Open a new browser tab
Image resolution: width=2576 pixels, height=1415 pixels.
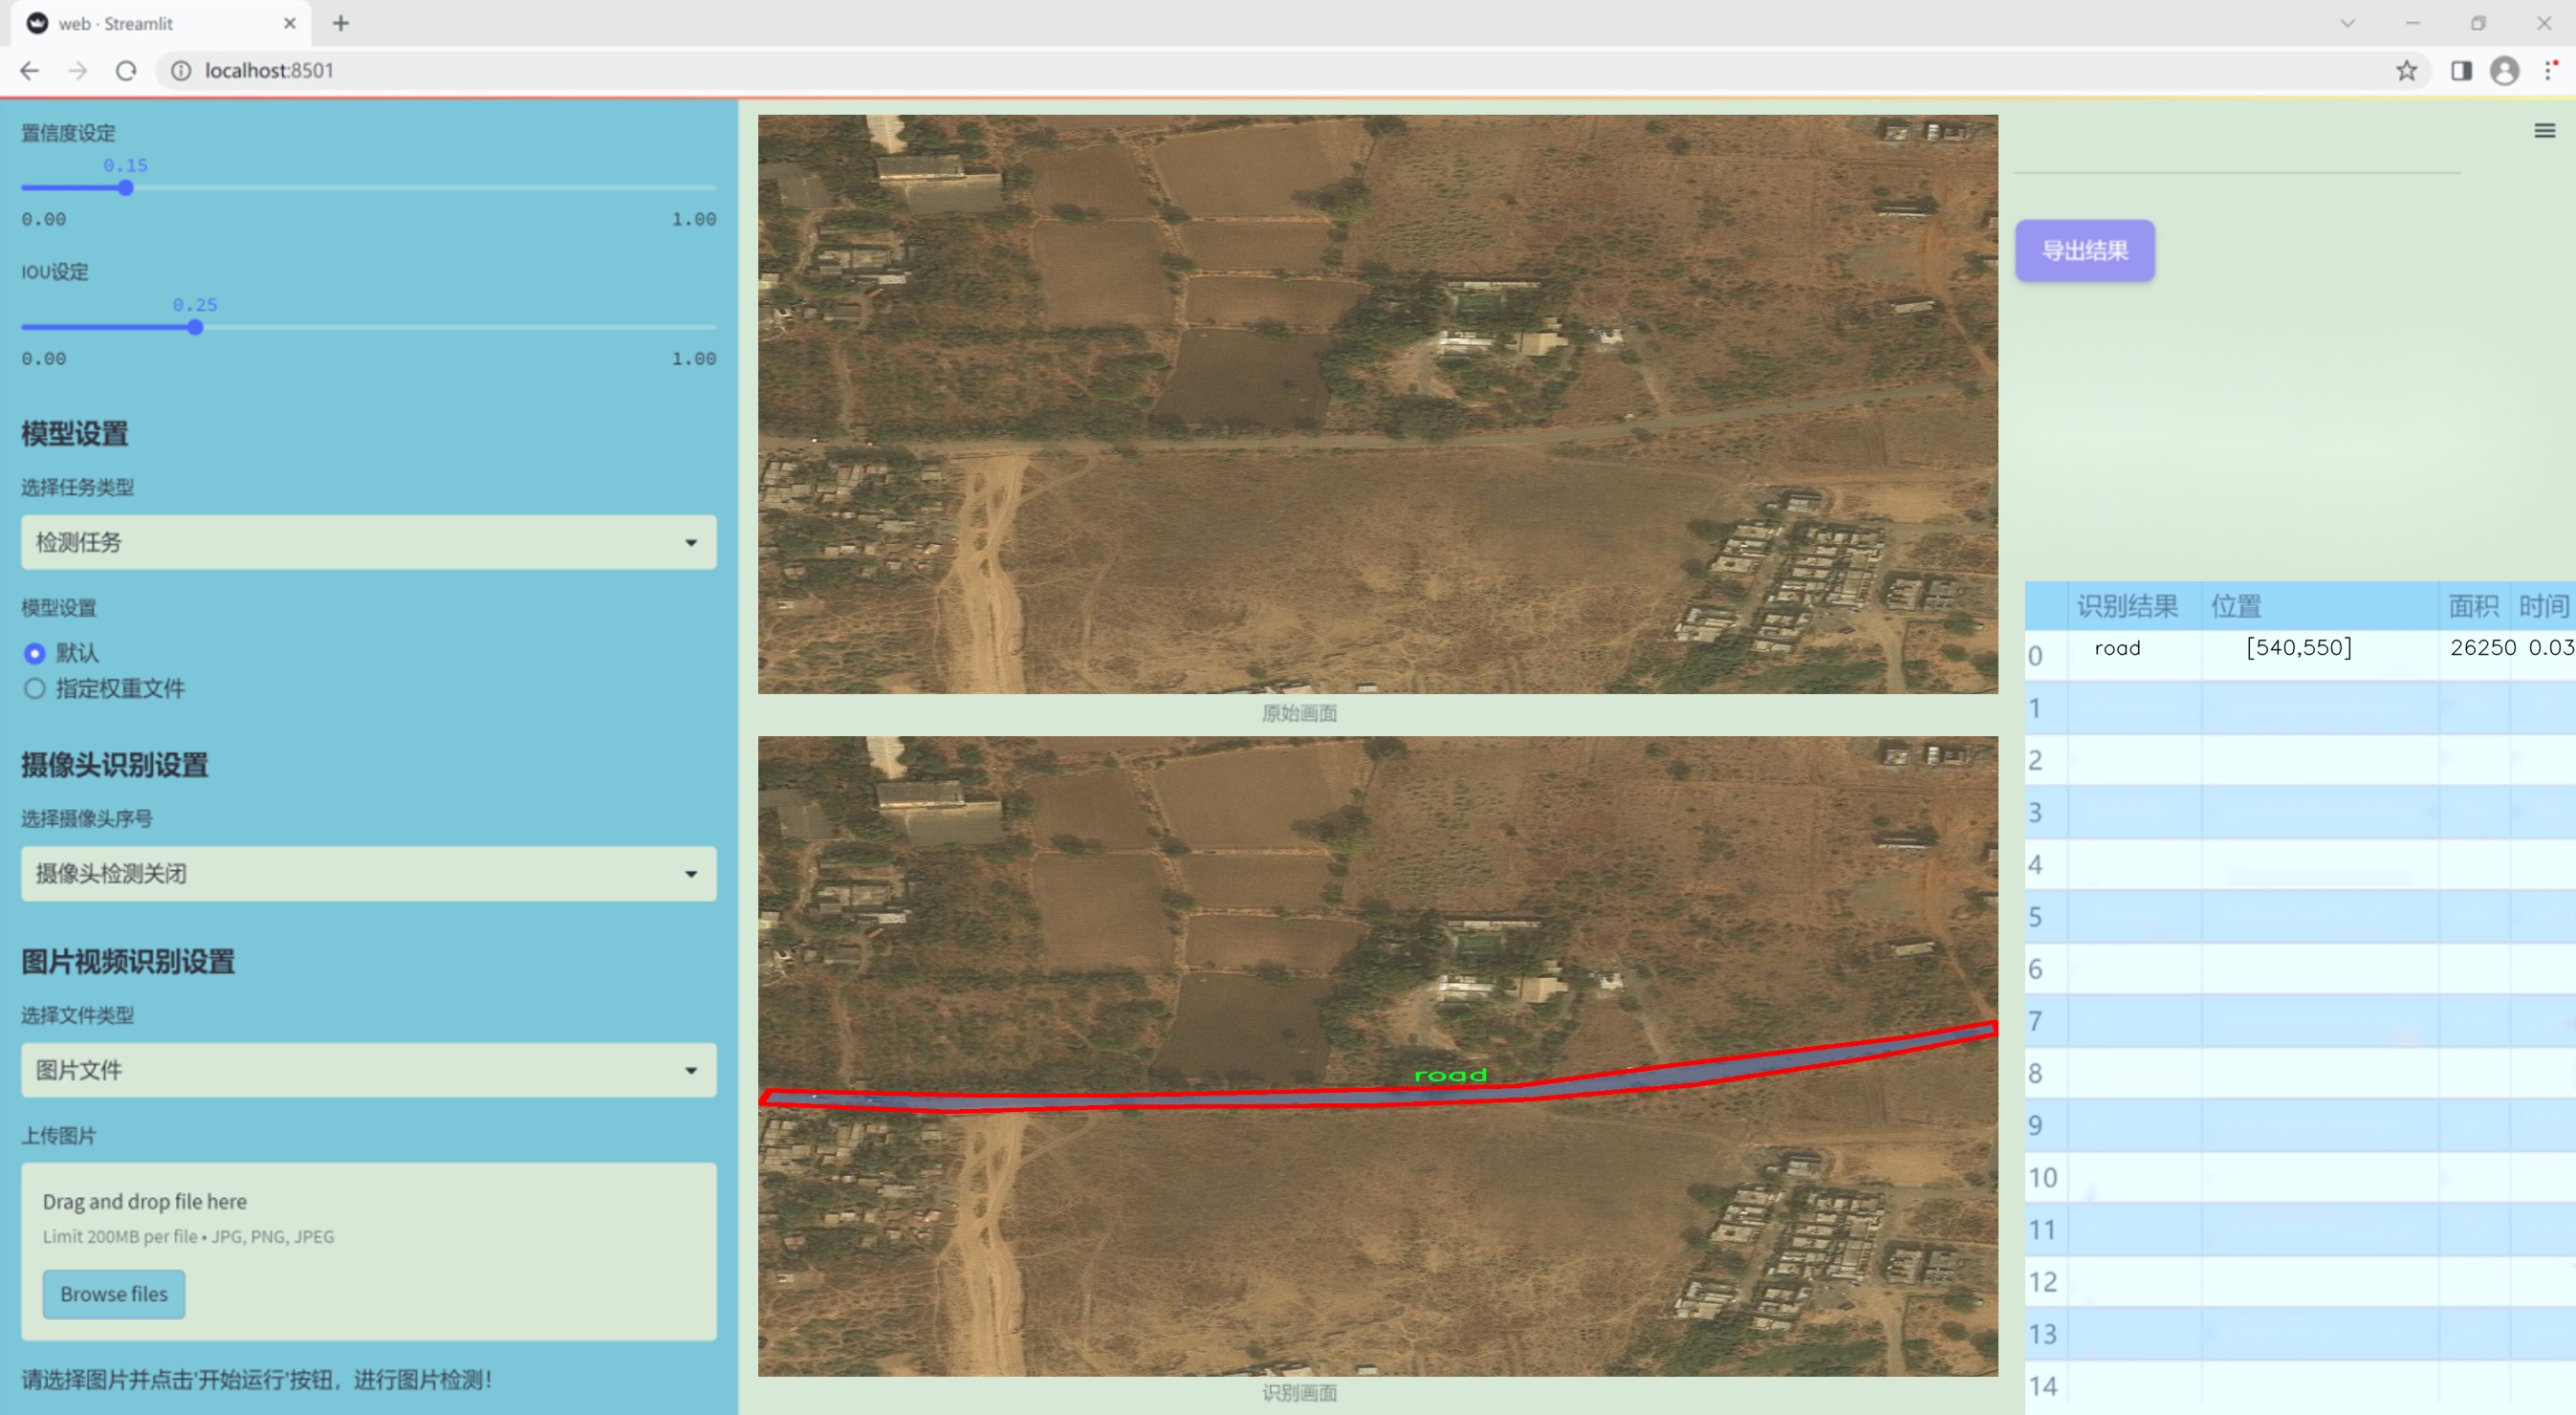coord(341,23)
